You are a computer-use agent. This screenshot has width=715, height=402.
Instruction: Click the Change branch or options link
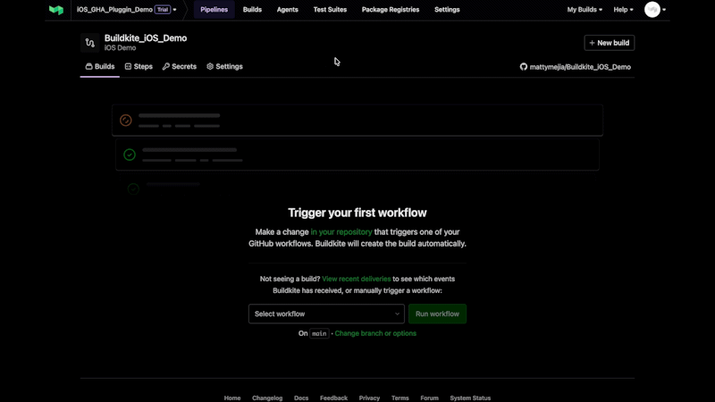click(x=375, y=333)
